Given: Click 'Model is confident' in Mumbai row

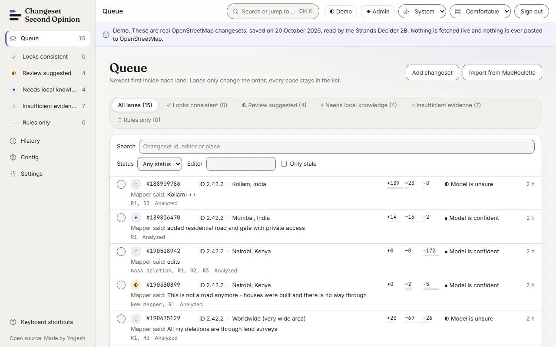Looking at the screenshot, I should (472, 218).
